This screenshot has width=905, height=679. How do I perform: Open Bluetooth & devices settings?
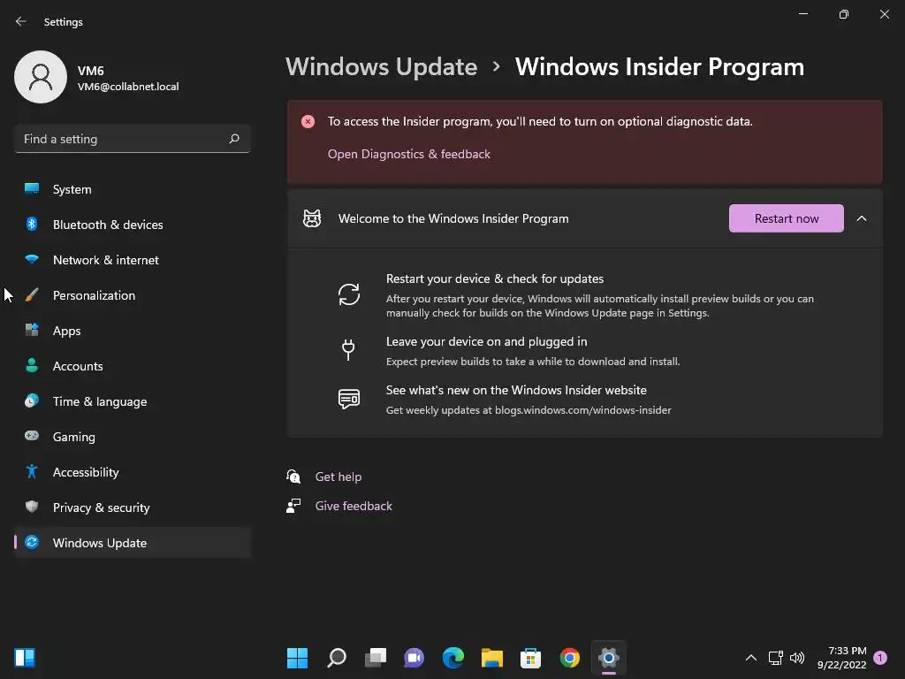[133, 224]
